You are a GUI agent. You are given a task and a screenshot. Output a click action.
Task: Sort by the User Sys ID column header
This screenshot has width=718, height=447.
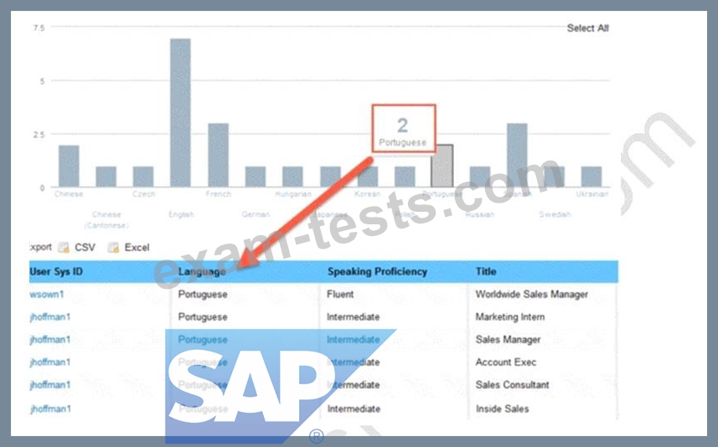coord(56,272)
